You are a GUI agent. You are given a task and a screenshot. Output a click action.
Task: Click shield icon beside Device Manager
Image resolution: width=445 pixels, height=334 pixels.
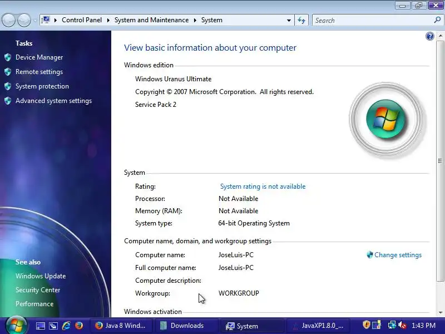[8, 57]
